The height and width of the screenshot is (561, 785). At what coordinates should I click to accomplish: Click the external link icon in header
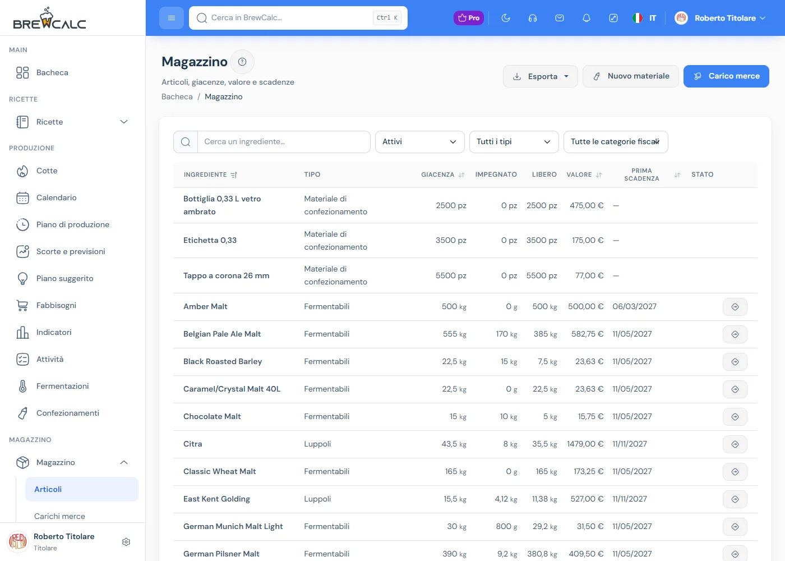click(613, 18)
